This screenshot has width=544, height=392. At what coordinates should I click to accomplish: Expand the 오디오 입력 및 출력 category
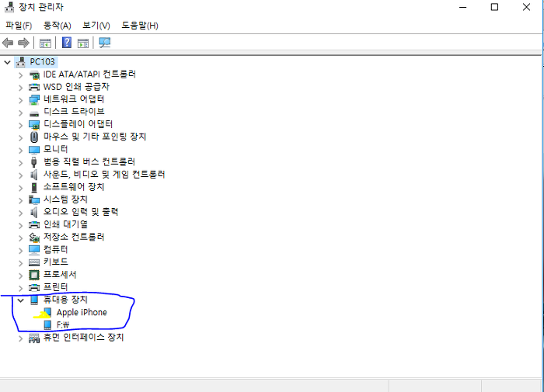(x=20, y=213)
